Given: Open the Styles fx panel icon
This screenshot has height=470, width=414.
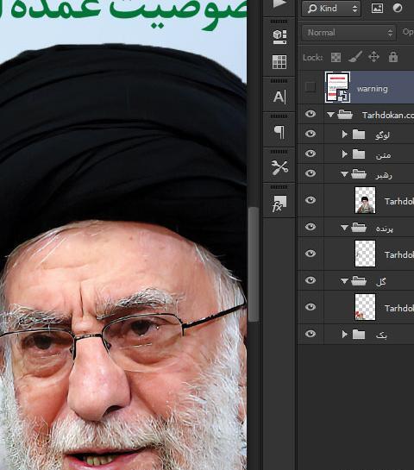Looking at the screenshot, I should coord(279,204).
